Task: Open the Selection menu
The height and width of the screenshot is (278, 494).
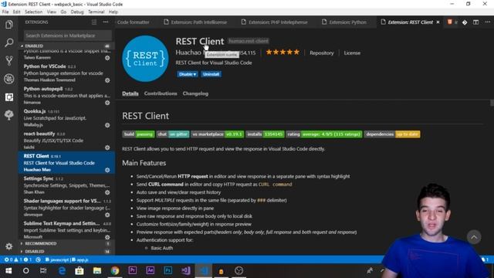Action: click(x=33, y=12)
